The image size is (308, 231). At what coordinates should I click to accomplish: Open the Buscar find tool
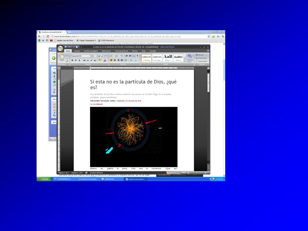(x=200, y=55)
